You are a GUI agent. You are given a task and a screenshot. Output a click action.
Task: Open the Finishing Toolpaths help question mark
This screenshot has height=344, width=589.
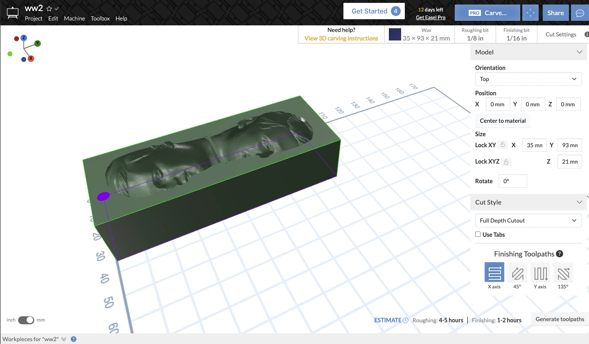pos(560,254)
